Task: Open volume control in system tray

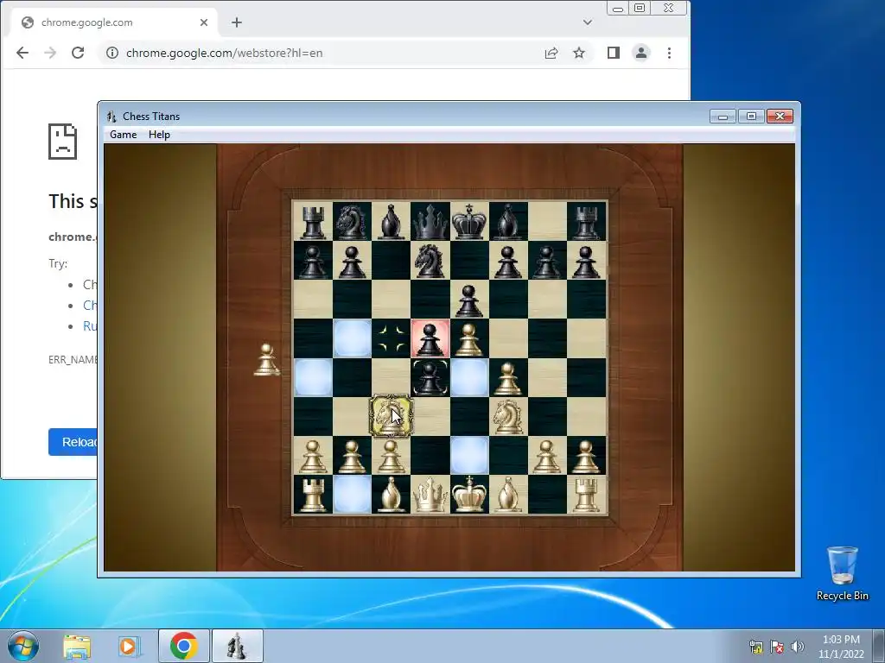Action: coord(797,647)
